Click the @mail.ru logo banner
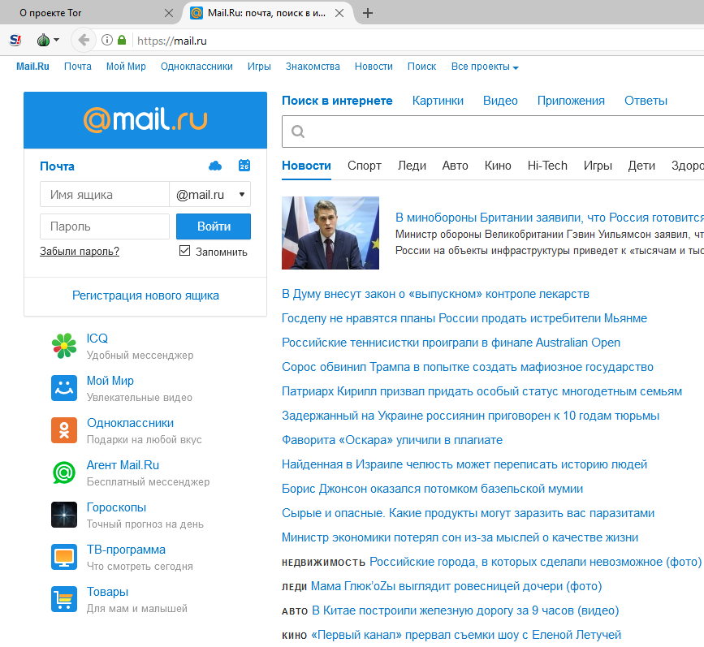 (145, 120)
